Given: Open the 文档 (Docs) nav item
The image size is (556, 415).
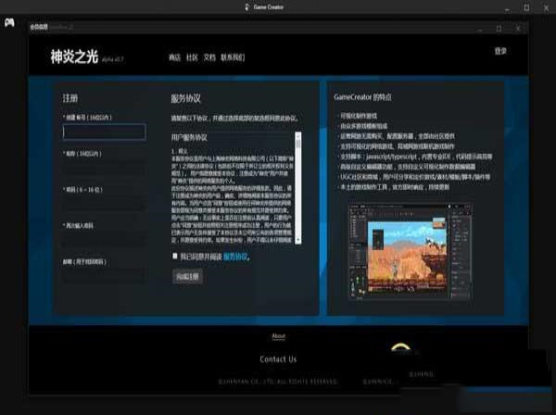Looking at the screenshot, I should [x=209, y=57].
